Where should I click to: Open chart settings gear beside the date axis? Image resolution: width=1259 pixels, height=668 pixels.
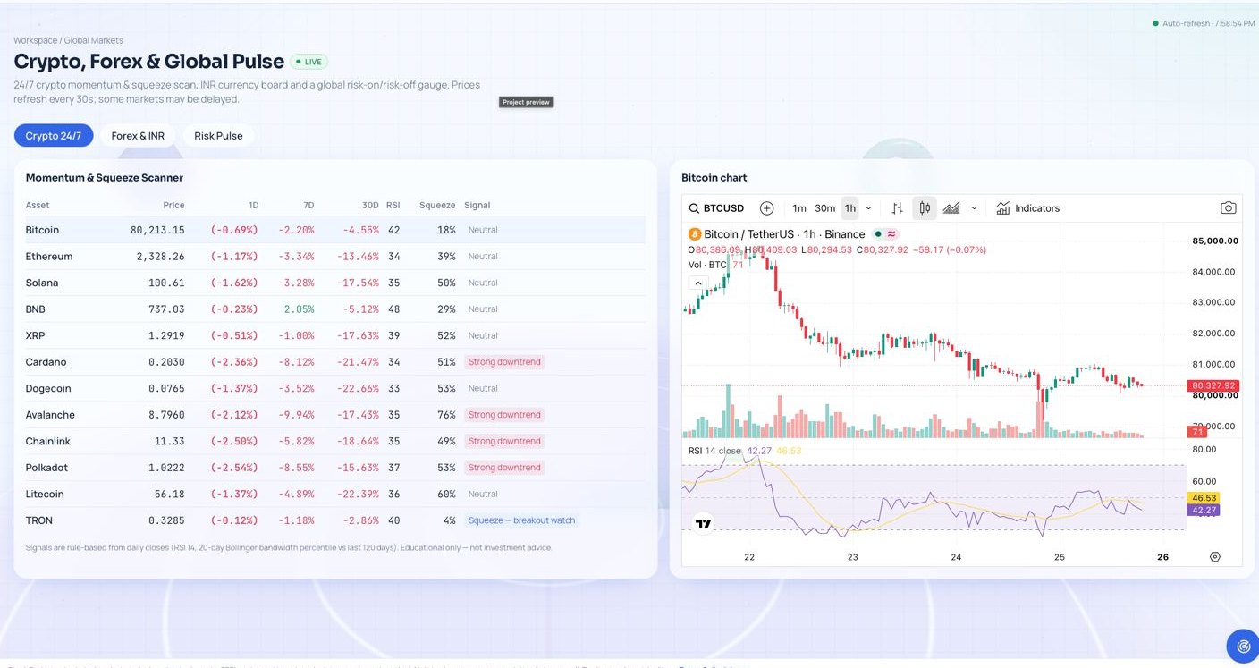tap(1214, 556)
